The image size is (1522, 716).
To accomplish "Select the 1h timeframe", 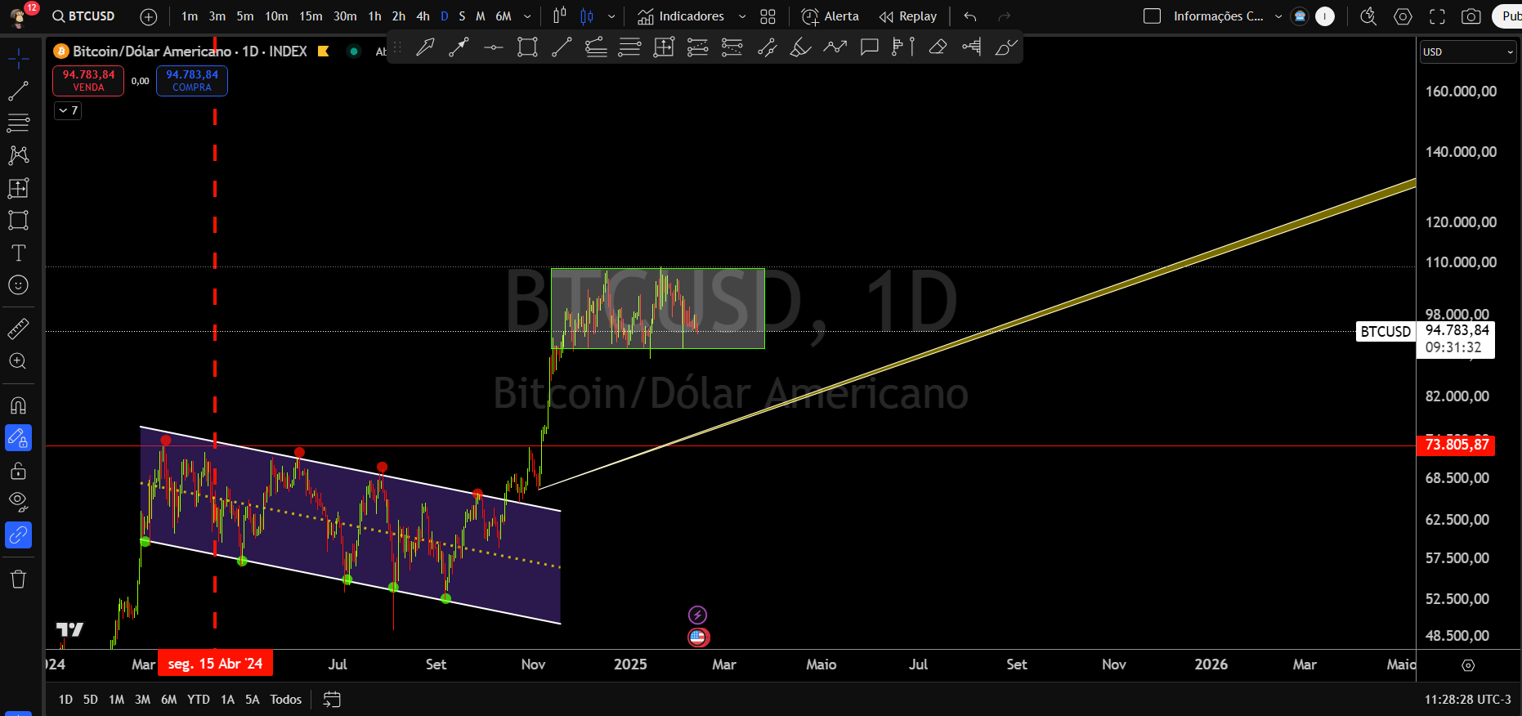I will pyautogui.click(x=374, y=16).
